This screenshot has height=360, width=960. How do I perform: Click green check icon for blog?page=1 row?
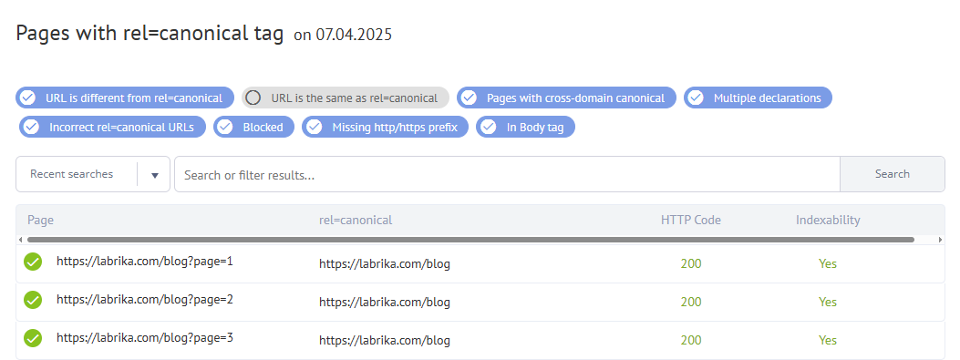[x=33, y=262]
